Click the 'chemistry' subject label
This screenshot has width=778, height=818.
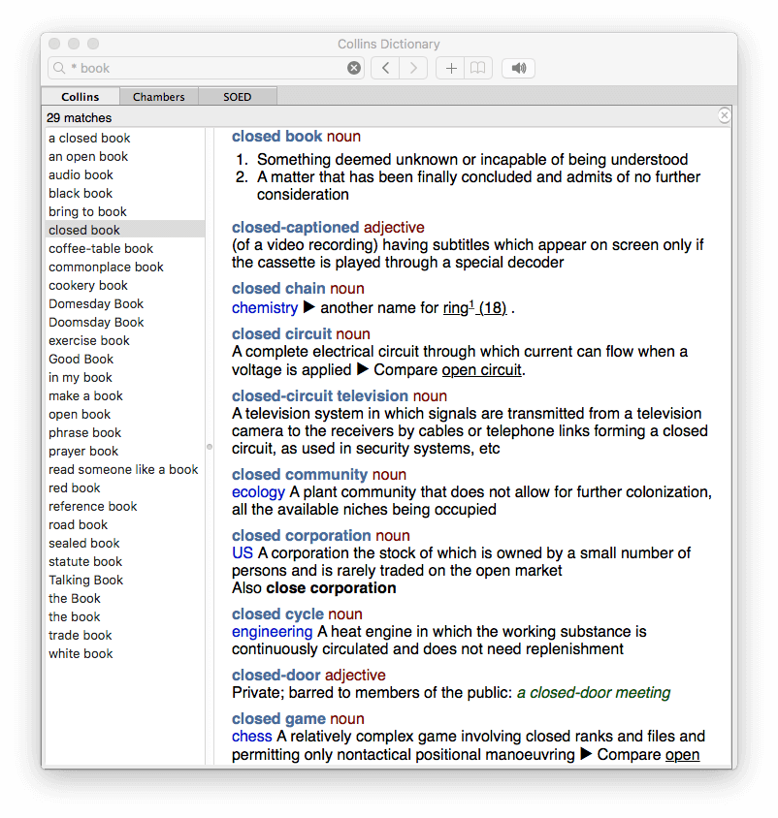265,308
